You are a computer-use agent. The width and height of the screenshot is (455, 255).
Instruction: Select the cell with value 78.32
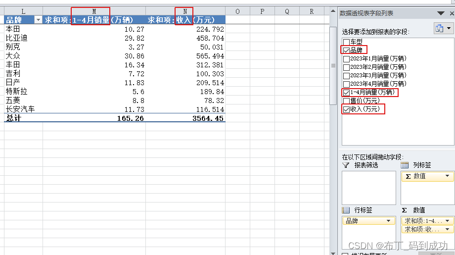(185, 101)
